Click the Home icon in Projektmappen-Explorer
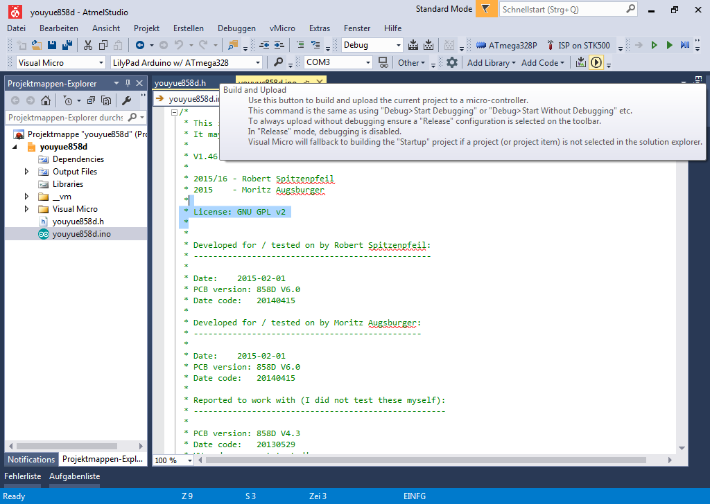Viewport: 710px width, 504px height. [x=45, y=100]
